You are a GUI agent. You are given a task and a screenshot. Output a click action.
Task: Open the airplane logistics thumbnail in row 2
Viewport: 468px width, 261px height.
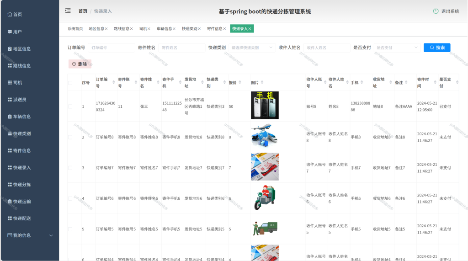click(265, 136)
